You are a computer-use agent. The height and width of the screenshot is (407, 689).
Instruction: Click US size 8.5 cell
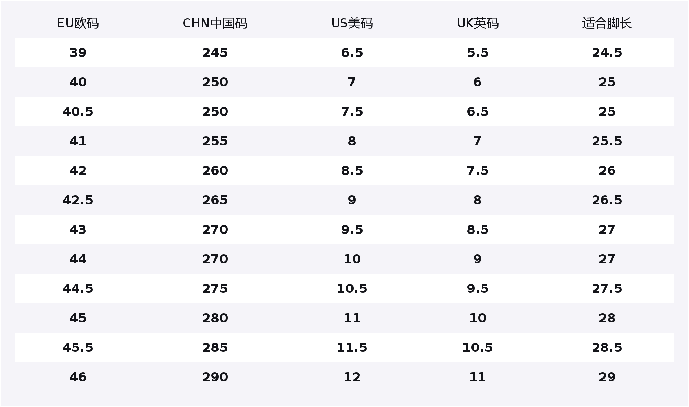(x=352, y=171)
